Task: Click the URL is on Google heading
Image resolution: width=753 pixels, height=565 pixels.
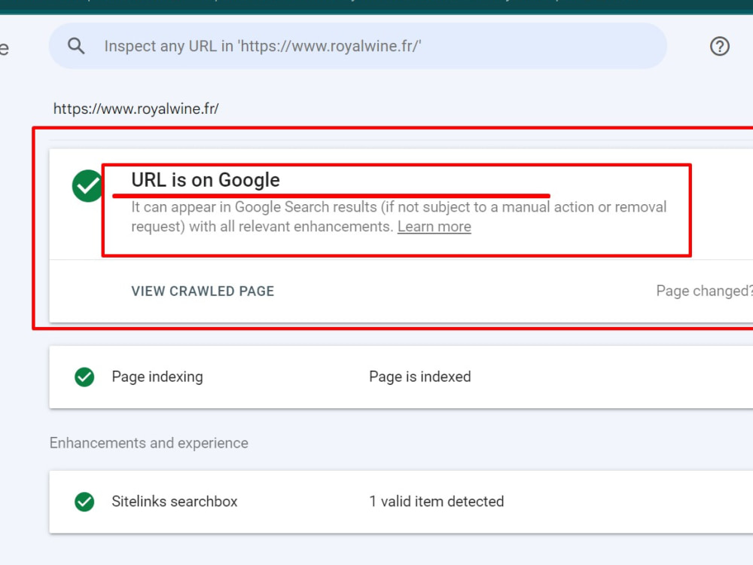Action: click(206, 180)
